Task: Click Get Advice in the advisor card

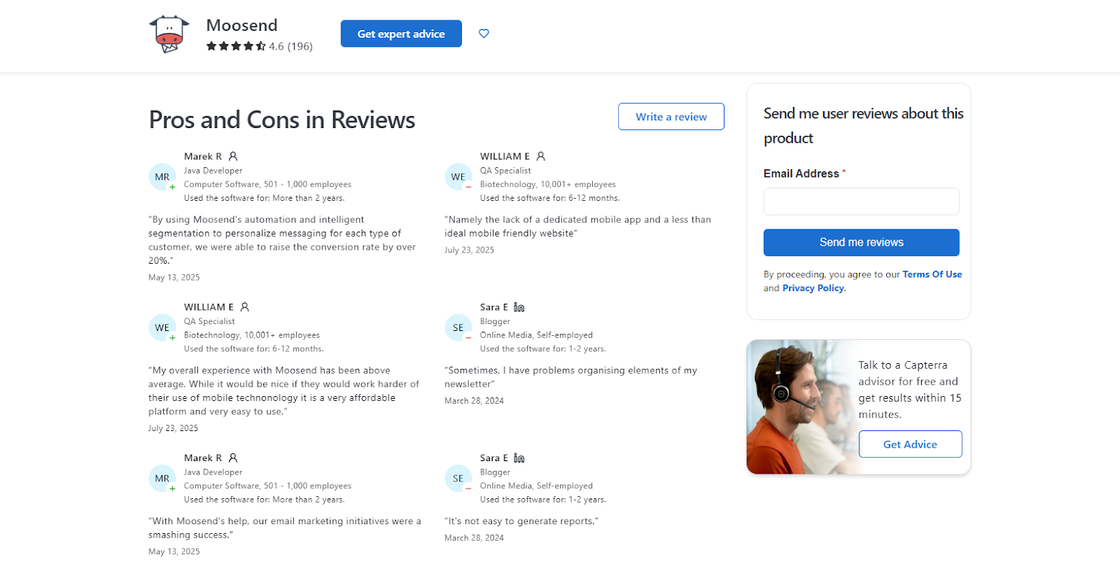Action: click(910, 444)
